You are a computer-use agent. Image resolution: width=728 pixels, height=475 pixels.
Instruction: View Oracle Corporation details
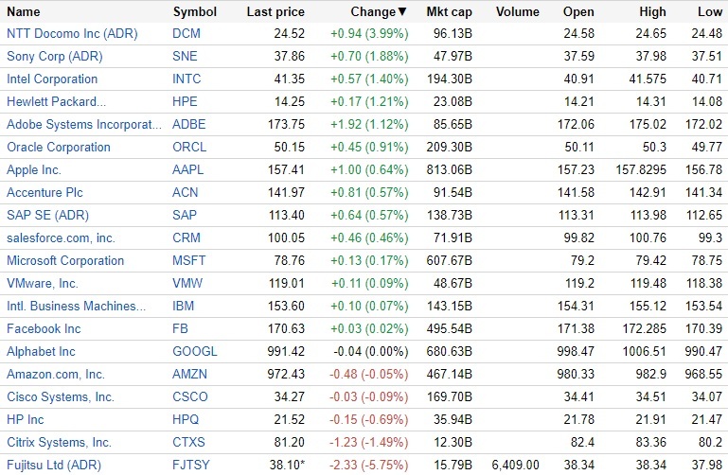click(x=59, y=148)
